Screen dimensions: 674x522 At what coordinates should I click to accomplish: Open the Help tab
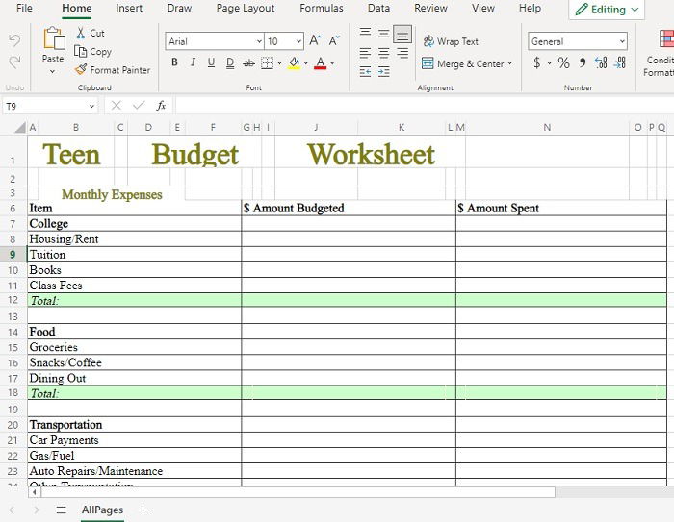pos(530,8)
